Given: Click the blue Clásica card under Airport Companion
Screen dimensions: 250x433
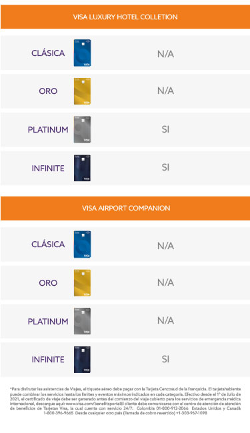Looking at the screenshot, I should (82, 244).
